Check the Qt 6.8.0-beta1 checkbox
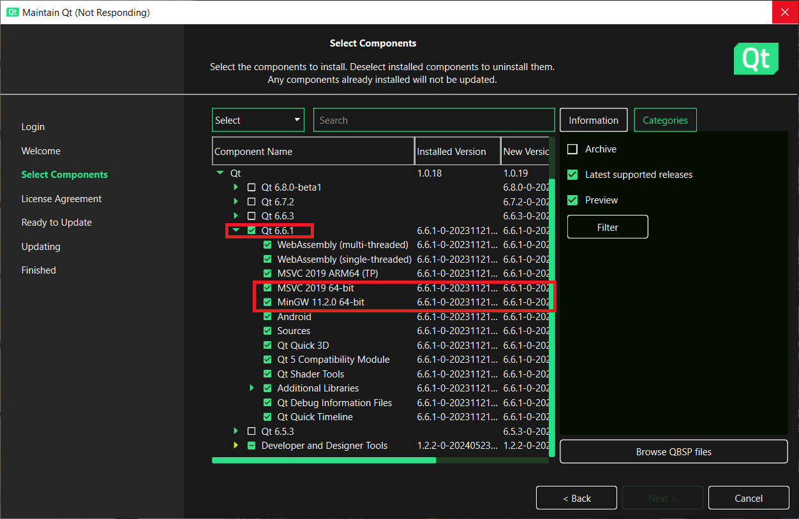 coord(251,187)
